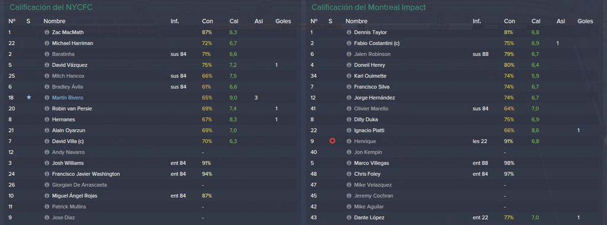Click the info icon beside Robin van Persie

tap(47, 108)
